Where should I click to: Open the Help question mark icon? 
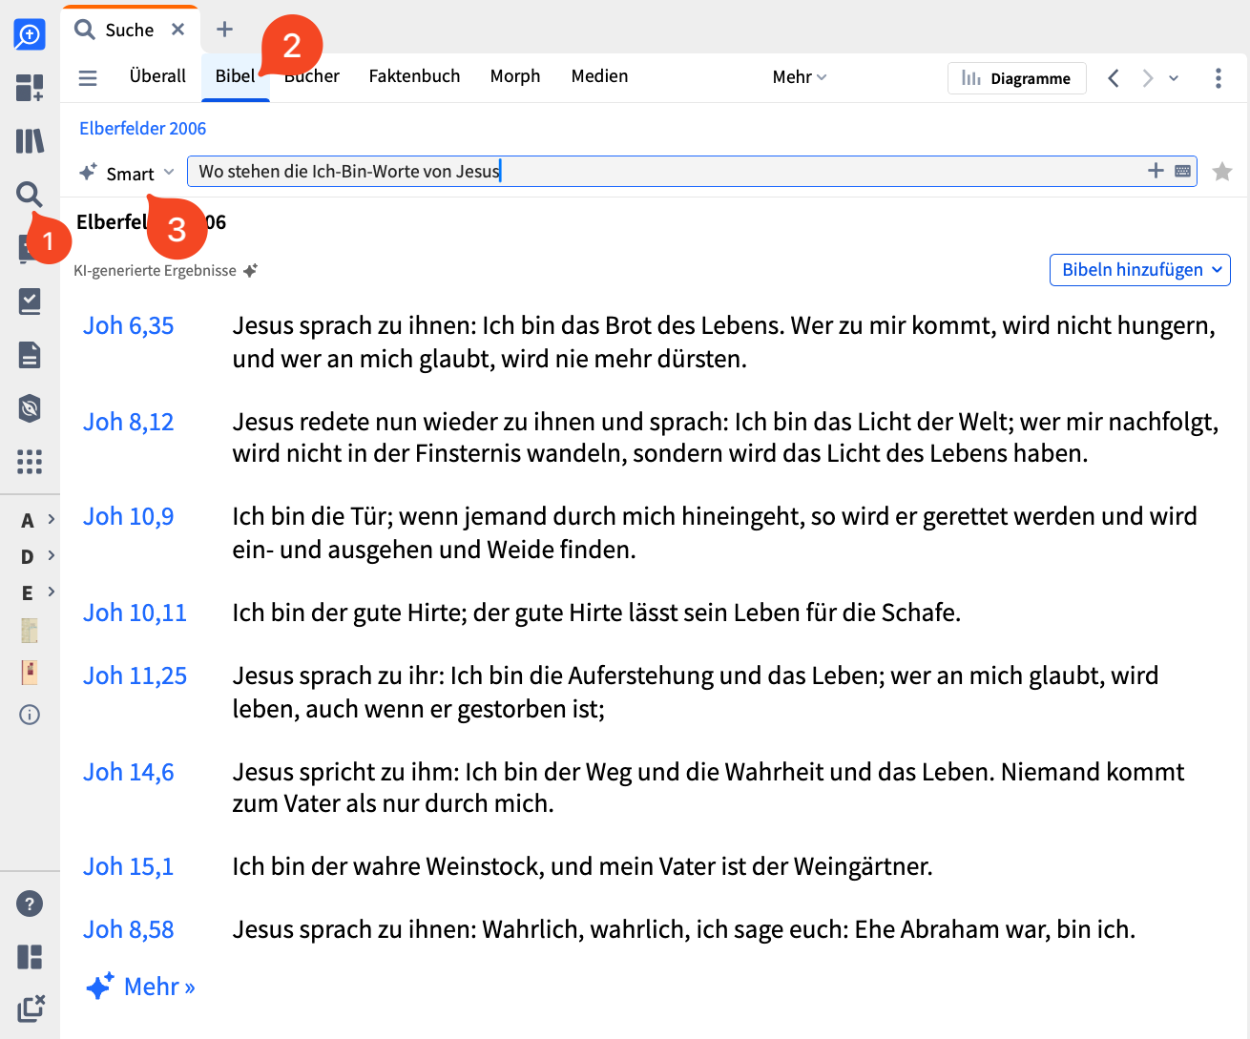(30, 903)
